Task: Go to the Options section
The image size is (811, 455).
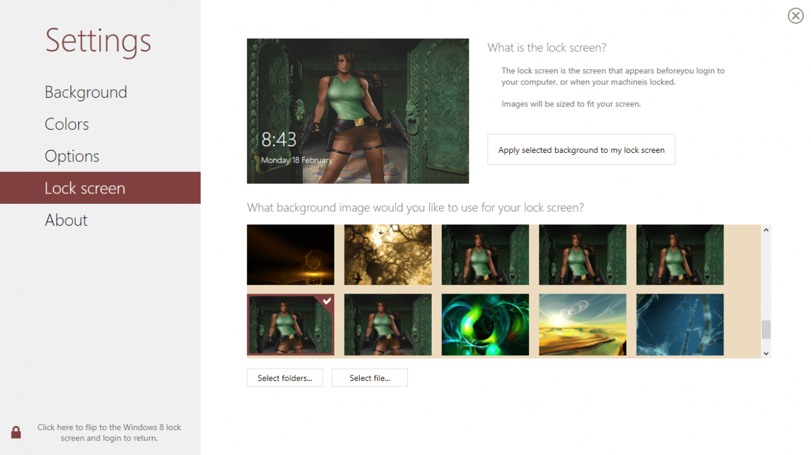Action: click(72, 157)
